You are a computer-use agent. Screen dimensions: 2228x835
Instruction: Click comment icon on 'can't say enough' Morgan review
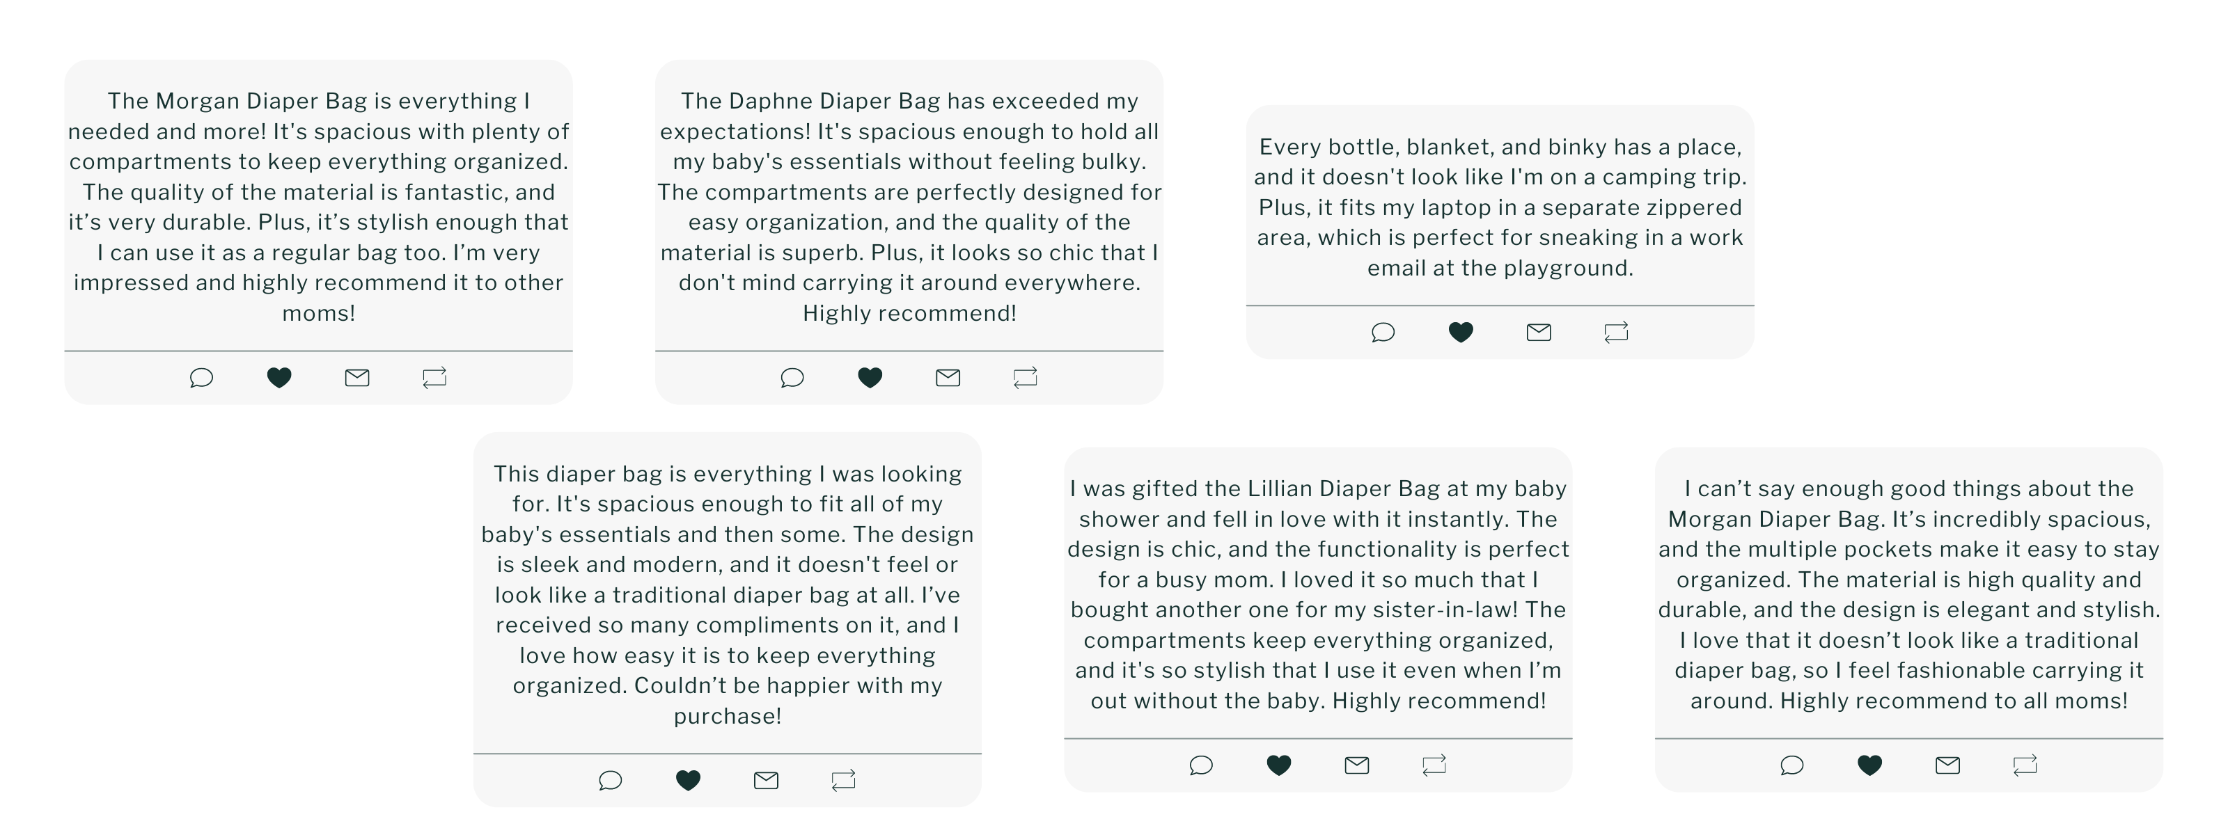pos(1792,765)
